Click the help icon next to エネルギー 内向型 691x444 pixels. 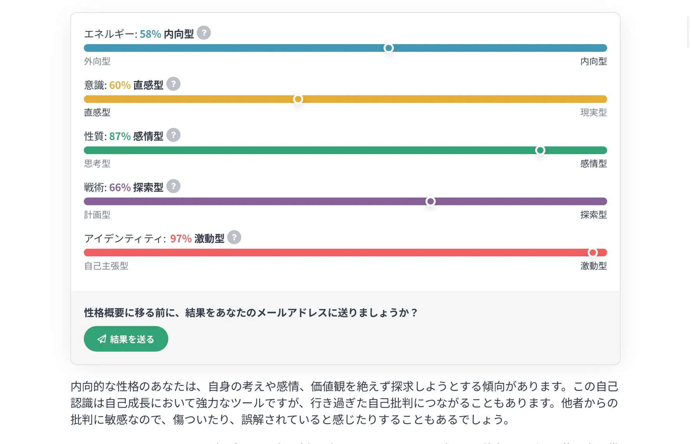(x=204, y=33)
